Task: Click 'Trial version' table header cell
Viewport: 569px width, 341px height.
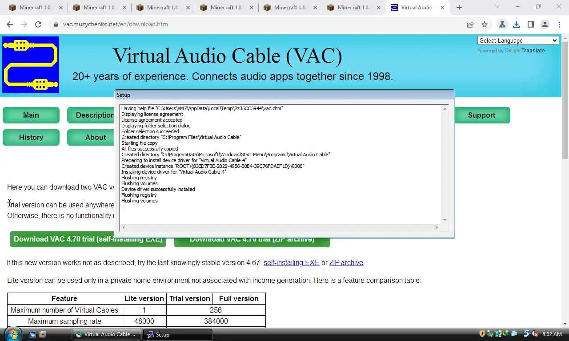Action: pos(190,298)
